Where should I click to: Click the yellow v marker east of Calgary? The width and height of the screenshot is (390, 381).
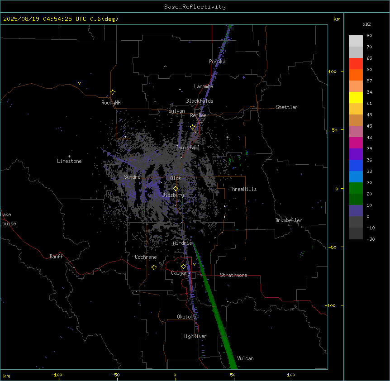pos(194,264)
